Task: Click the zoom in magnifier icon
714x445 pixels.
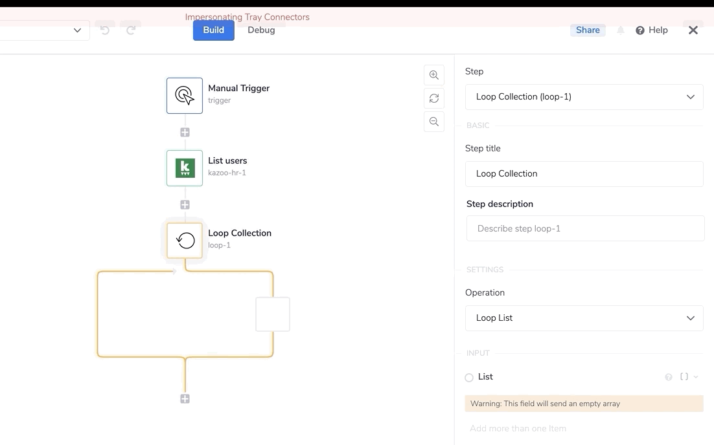Action: [x=434, y=75]
